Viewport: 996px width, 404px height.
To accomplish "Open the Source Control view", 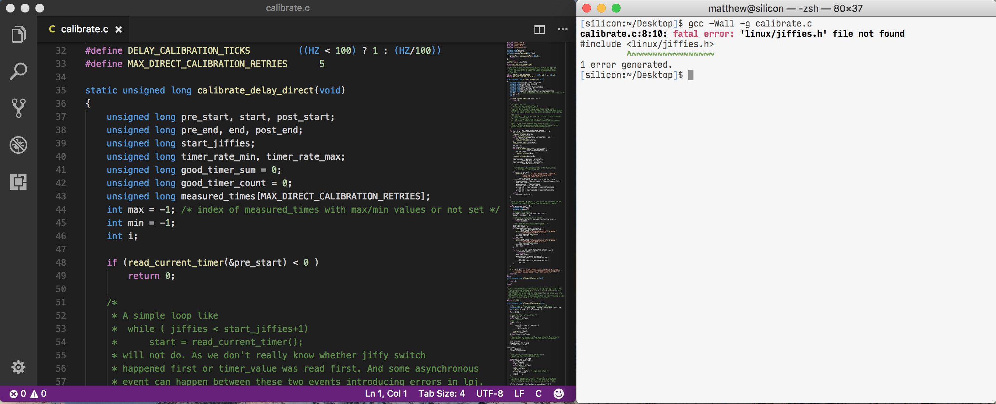I will 18,108.
